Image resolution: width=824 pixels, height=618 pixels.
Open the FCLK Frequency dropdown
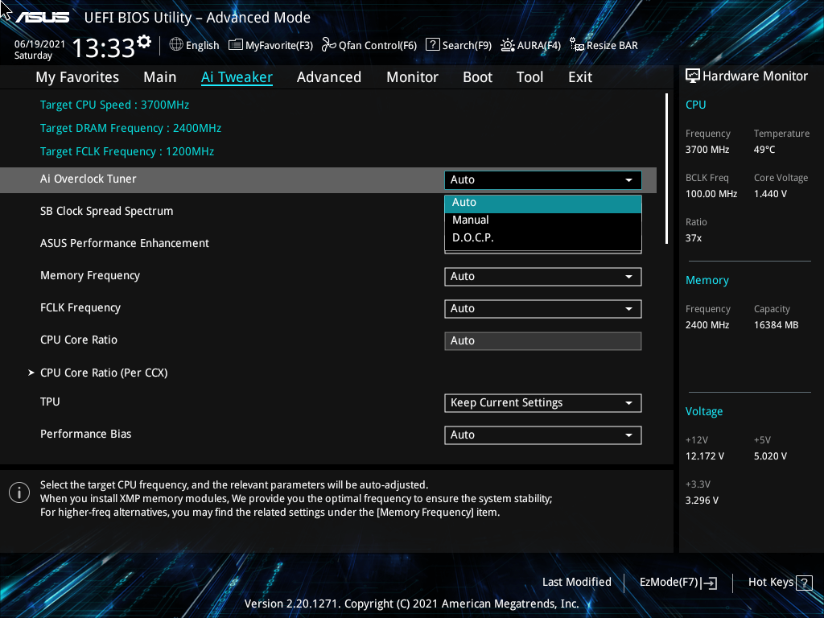[542, 308]
